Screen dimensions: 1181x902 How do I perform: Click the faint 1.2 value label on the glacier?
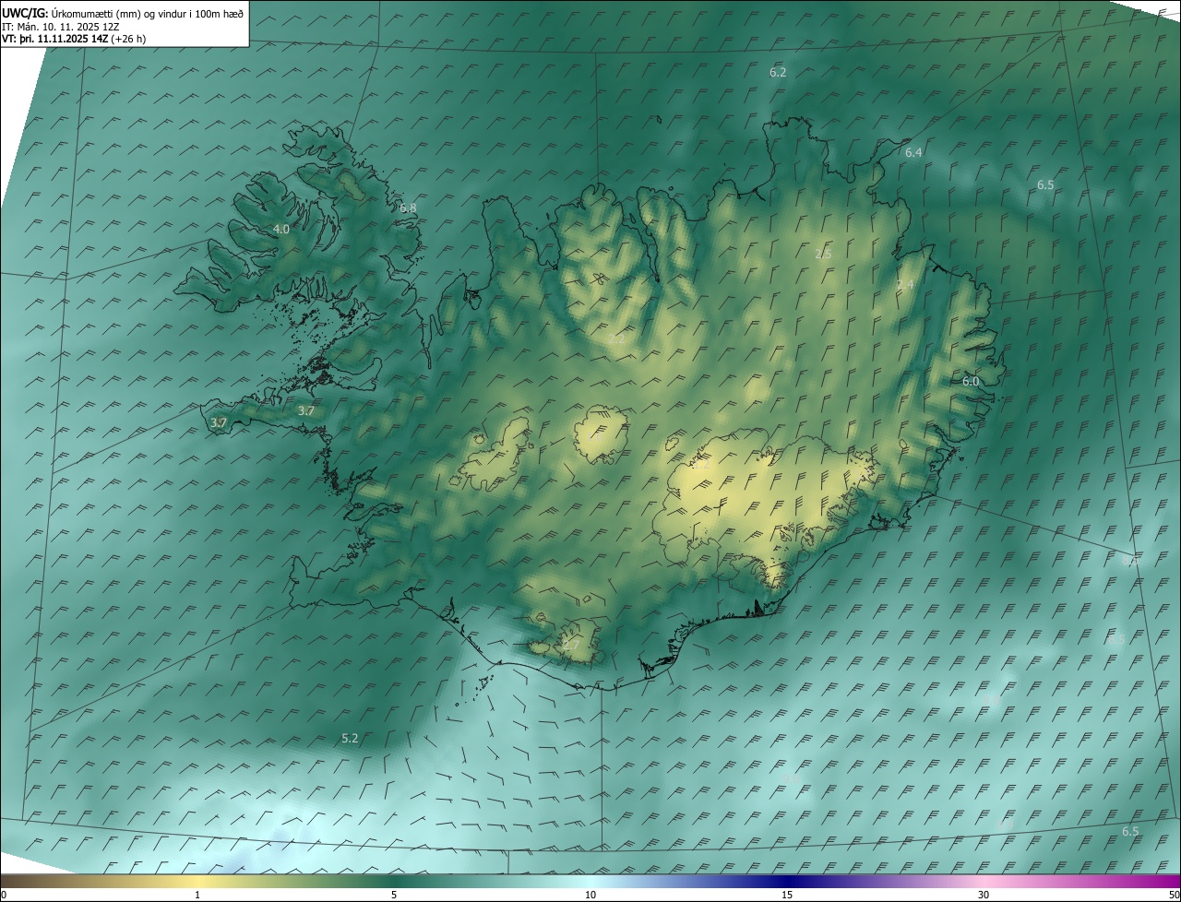[x=701, y=464]
